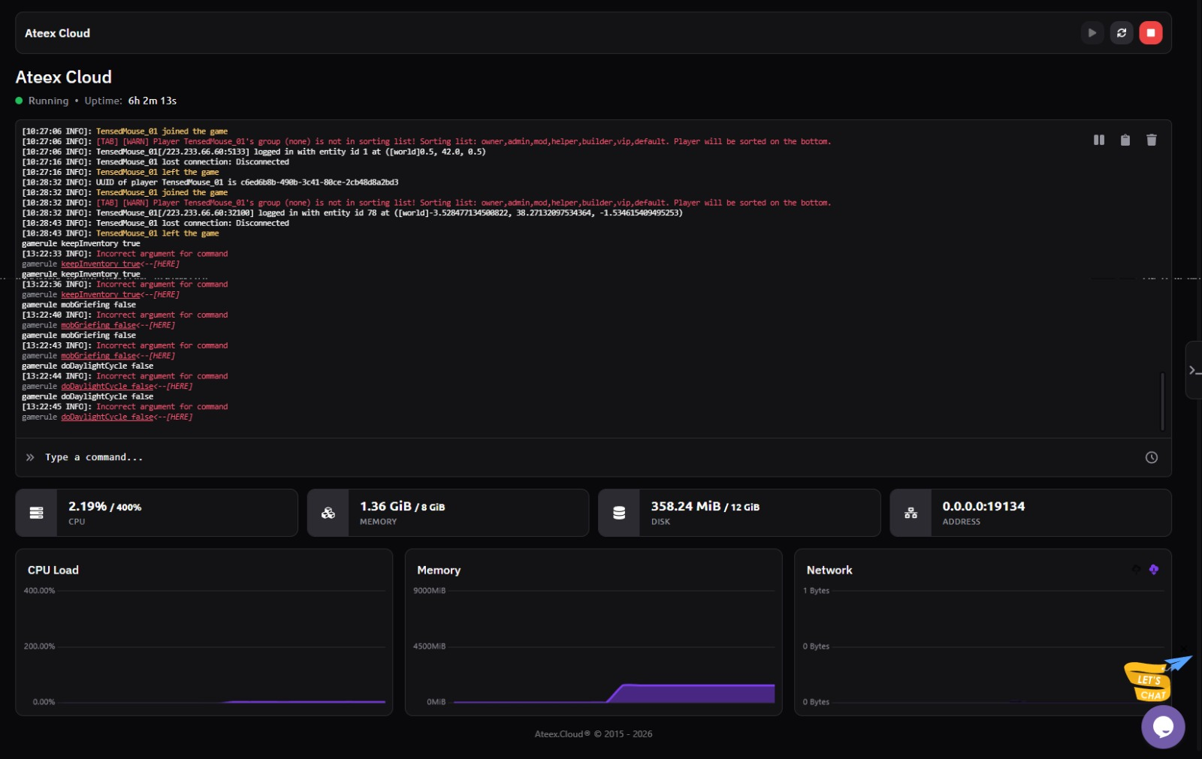
Task: Select the 10:27:06 joined the game line
Action: (x=125, y=131)
